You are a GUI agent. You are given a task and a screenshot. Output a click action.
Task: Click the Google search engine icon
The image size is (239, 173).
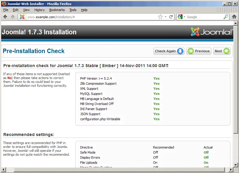point(180,17)
